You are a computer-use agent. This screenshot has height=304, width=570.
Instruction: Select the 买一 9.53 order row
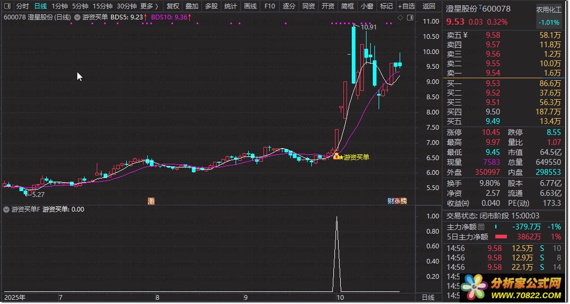504,83
